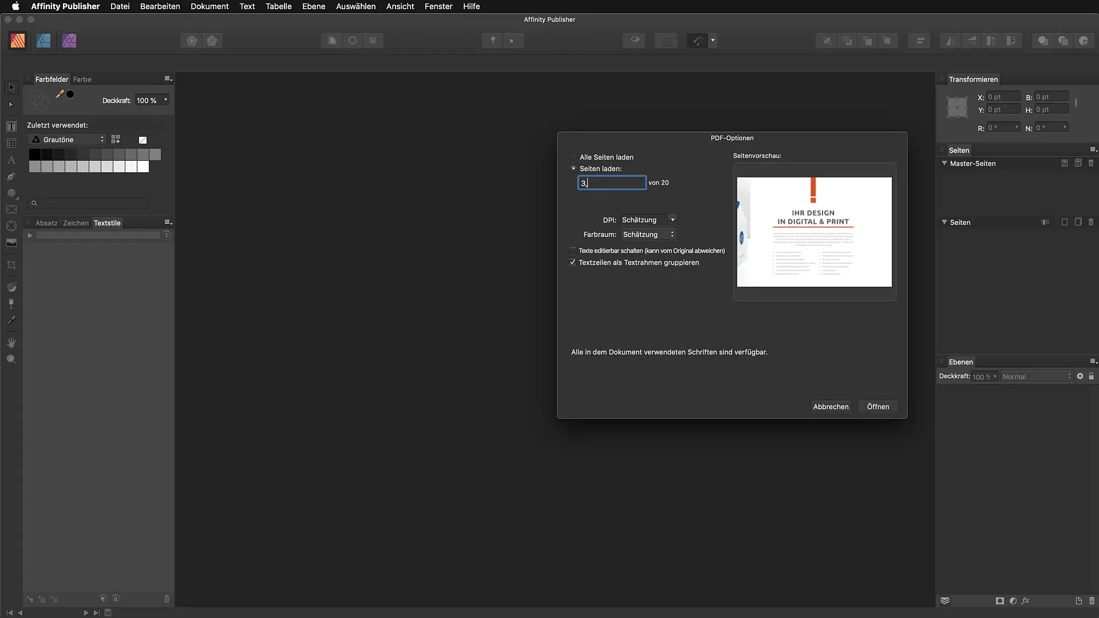
Task: Pick the black grayscale swatch
Action: (34, 154)
